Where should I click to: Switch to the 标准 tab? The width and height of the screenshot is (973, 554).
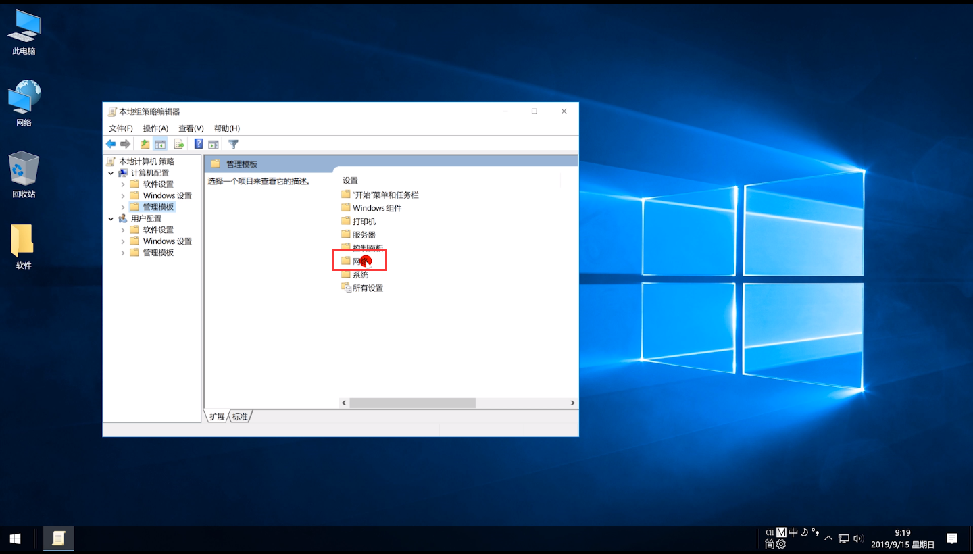pos(240,416)
